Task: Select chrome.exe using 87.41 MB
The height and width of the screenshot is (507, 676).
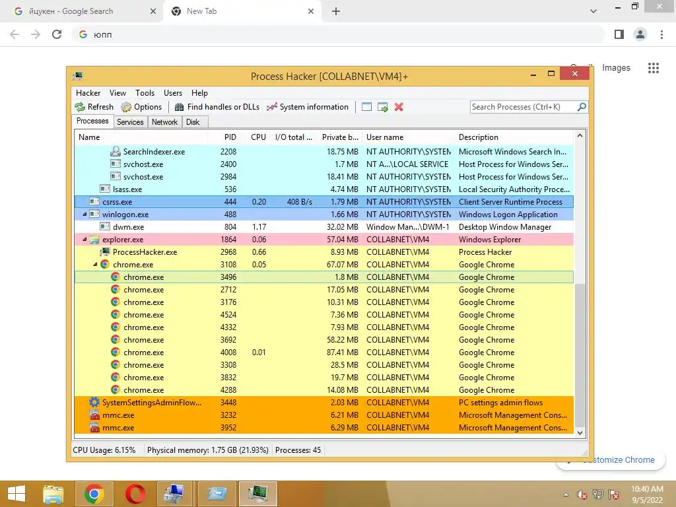Action: coord(323,353)
